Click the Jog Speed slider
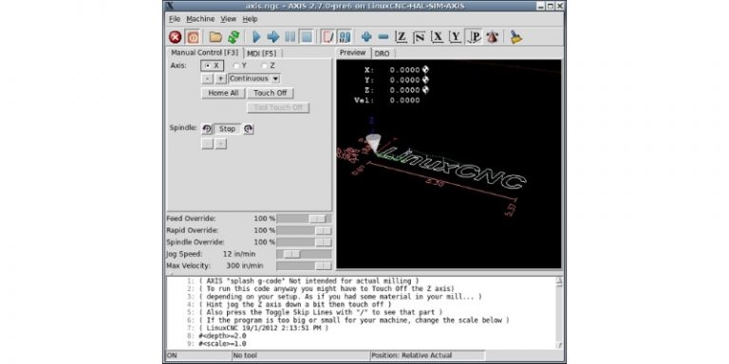The height and width of the screenshot is (364, 729). pos(304,254)
